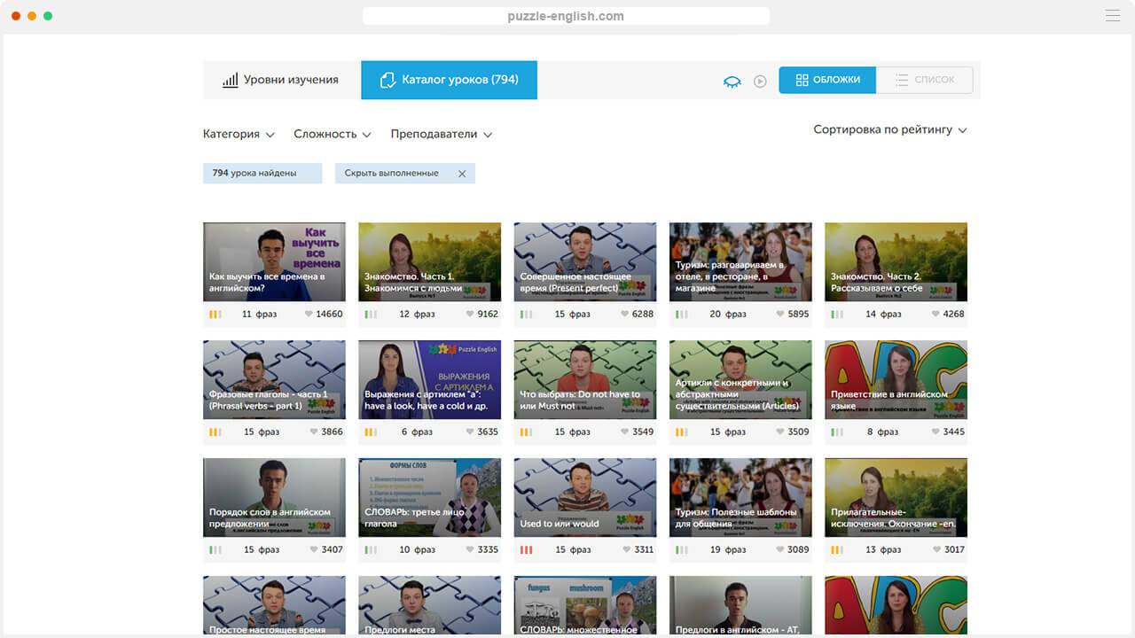Click the circular play icon in toolbar
Screen dimensions: 1135x638
pyautogui.click(x=760, y=81)
